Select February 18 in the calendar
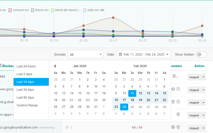The image size is (213, 133). tap(132, 100)
